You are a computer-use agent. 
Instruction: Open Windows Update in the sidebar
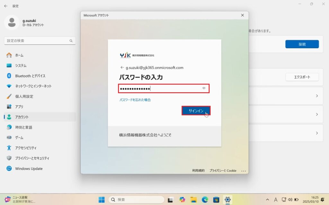coord(40,168)
